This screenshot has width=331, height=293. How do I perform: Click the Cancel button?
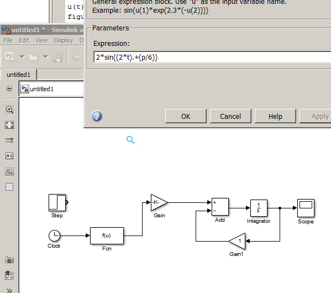pyautogui.click(x=230, y=116)
